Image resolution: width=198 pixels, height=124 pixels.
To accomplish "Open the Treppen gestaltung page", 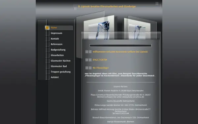I will 61,72.
